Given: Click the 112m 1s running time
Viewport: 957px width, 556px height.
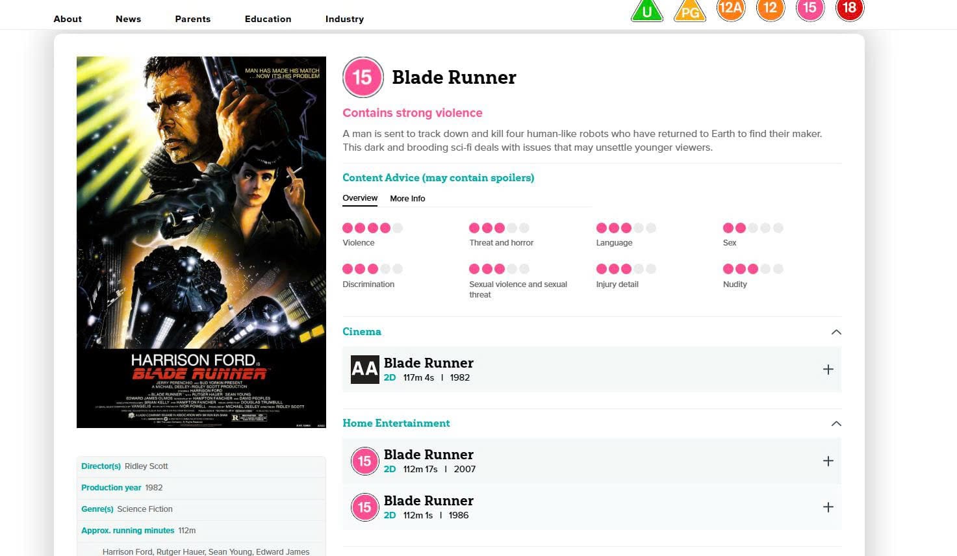Looking at the screenshot, I should 418,515.
